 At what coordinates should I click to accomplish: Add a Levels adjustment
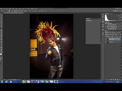tap(110, 25)
